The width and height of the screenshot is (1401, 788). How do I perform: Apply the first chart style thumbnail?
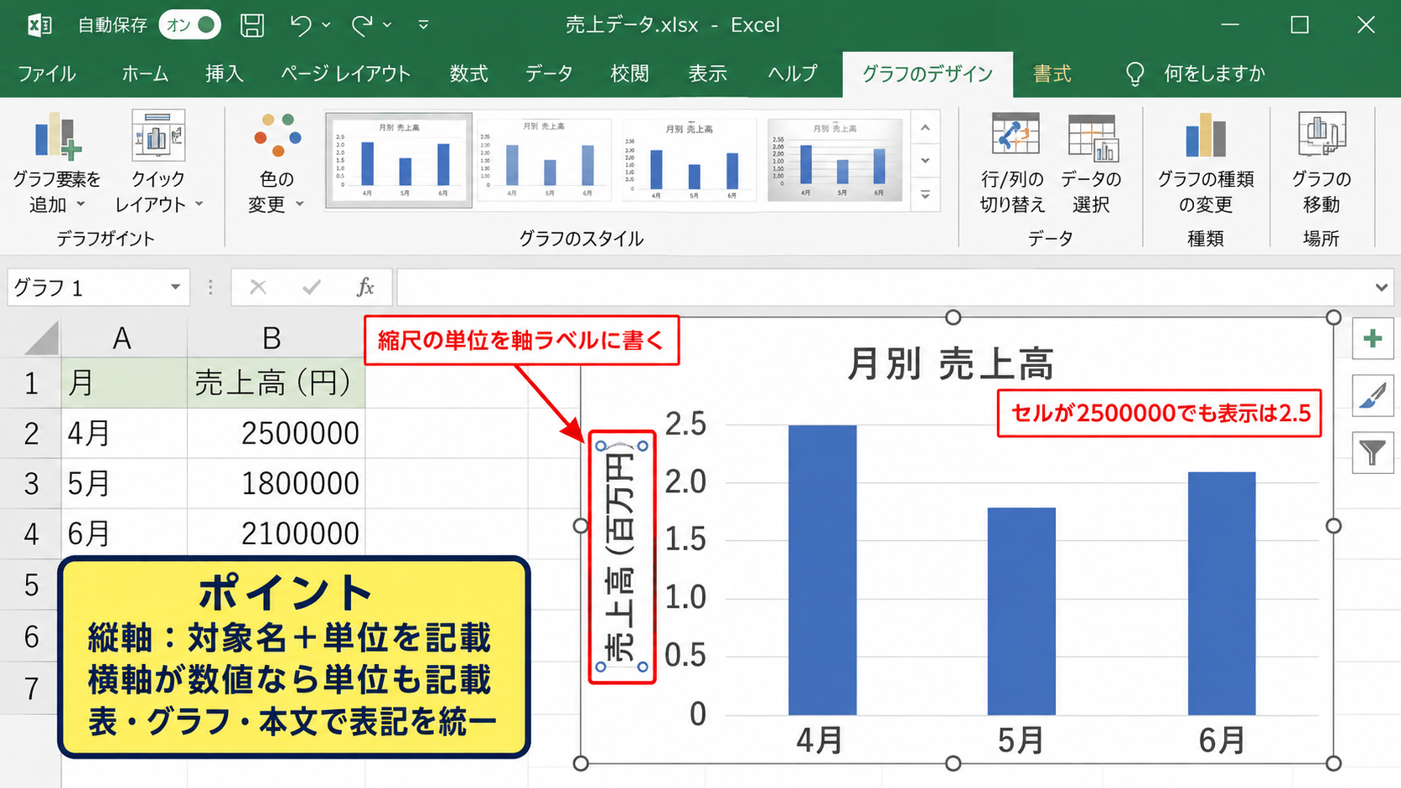click(399, 160)
